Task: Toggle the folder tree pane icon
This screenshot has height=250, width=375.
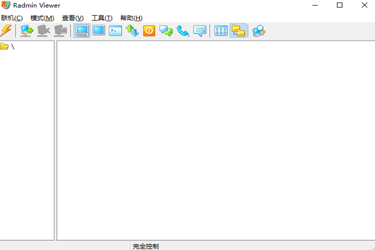Action: coord(237,31)
